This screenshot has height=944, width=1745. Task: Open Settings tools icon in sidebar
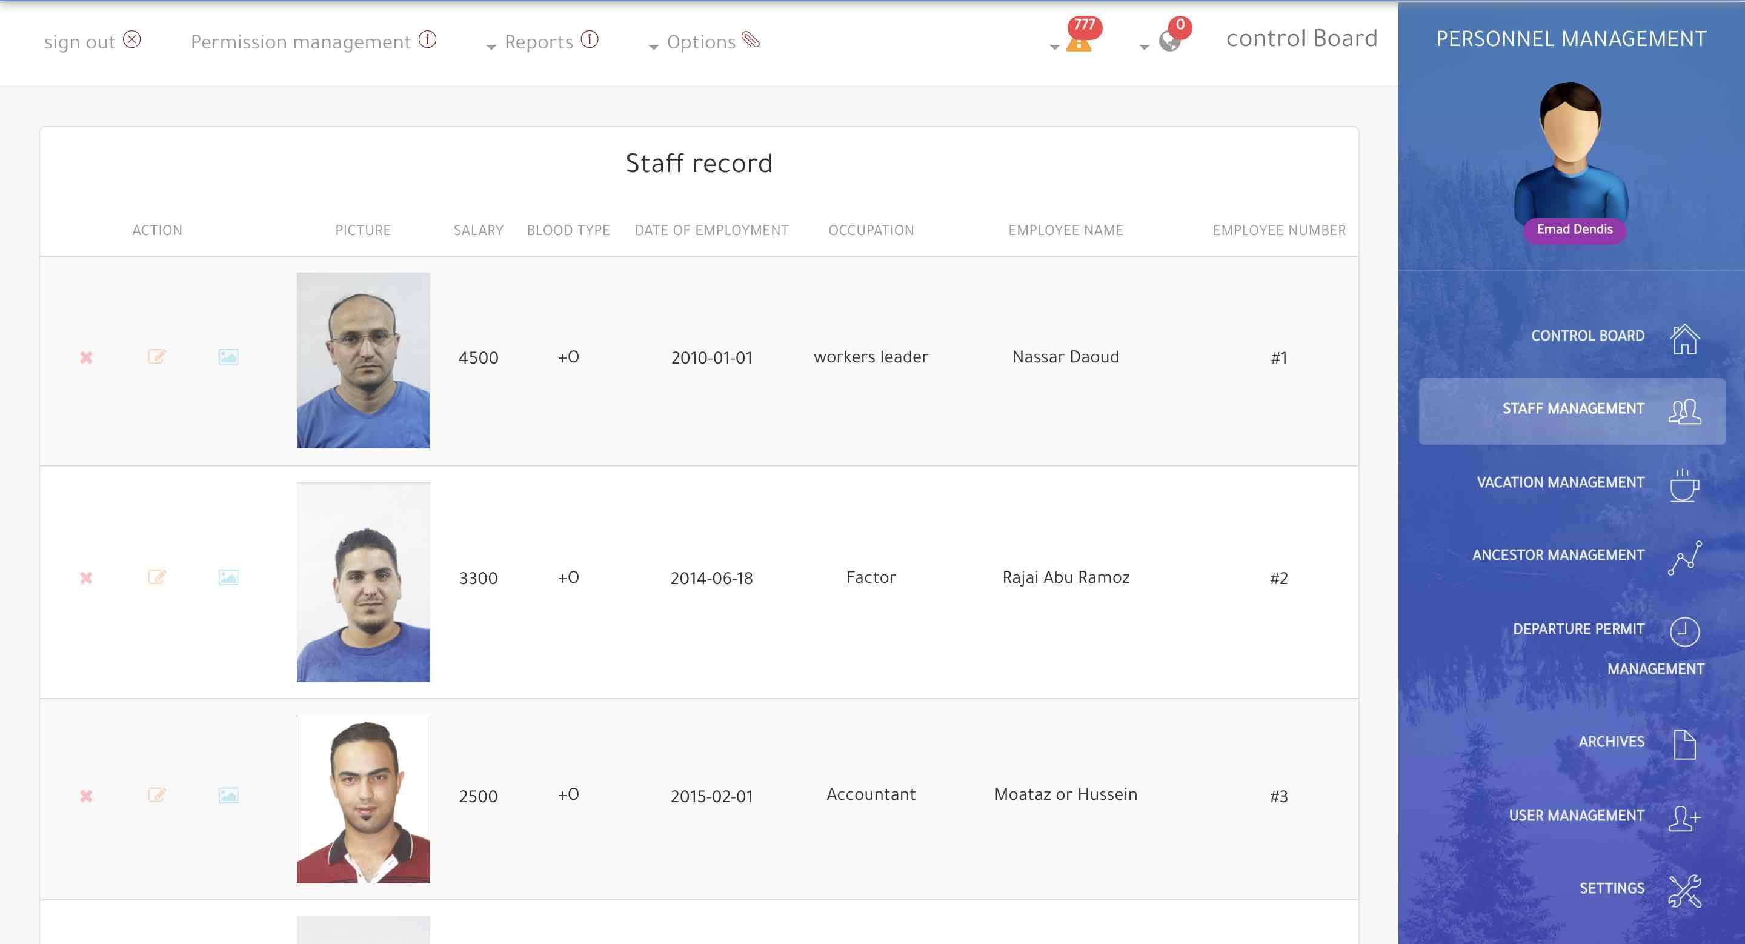tap(1684, 891)
